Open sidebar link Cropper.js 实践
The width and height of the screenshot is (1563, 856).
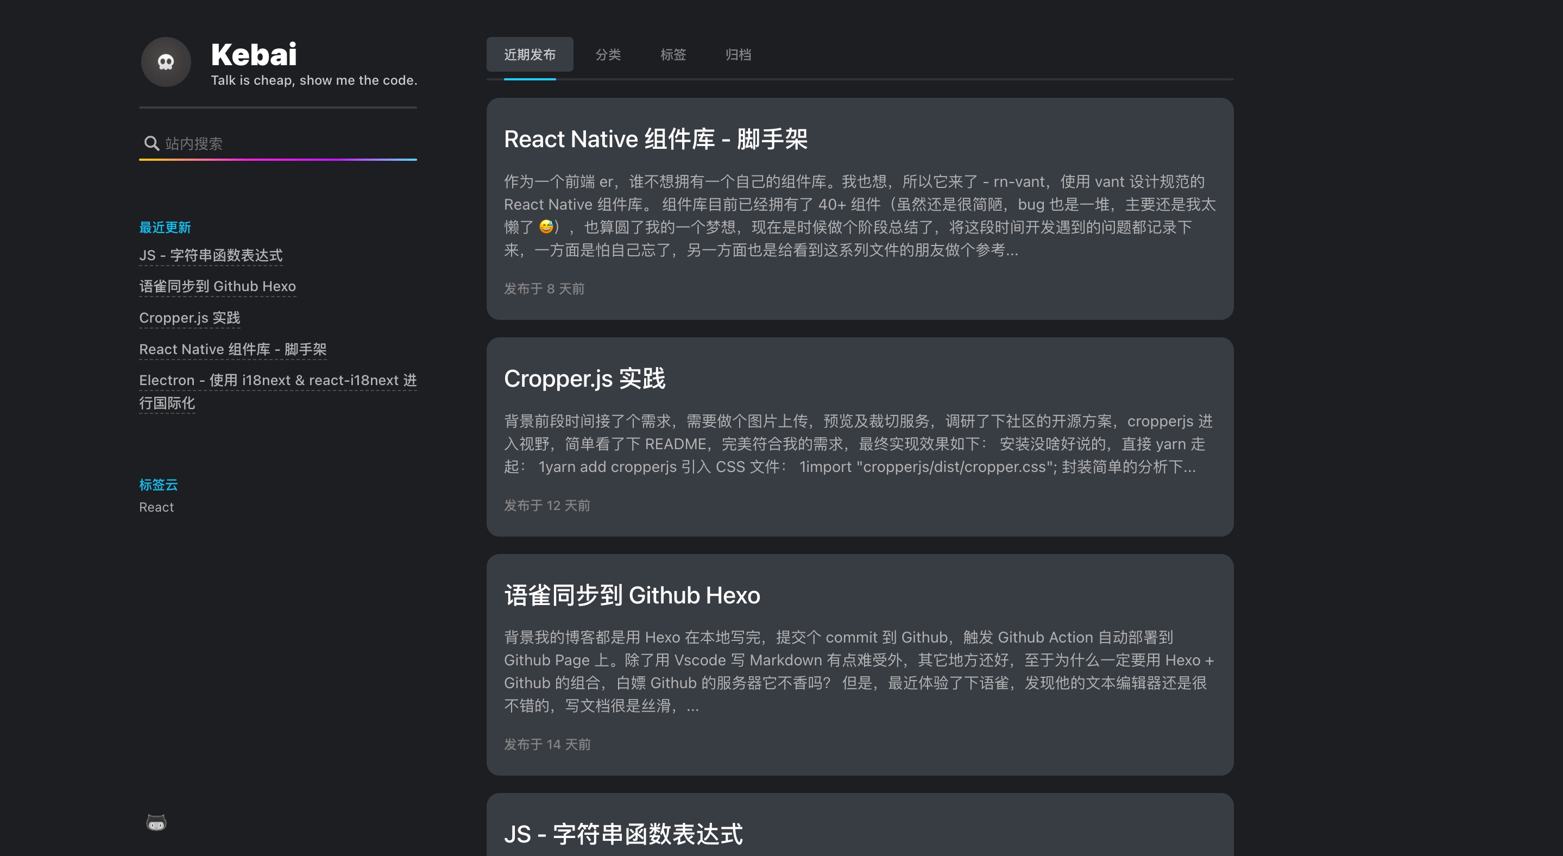point(190,318)
